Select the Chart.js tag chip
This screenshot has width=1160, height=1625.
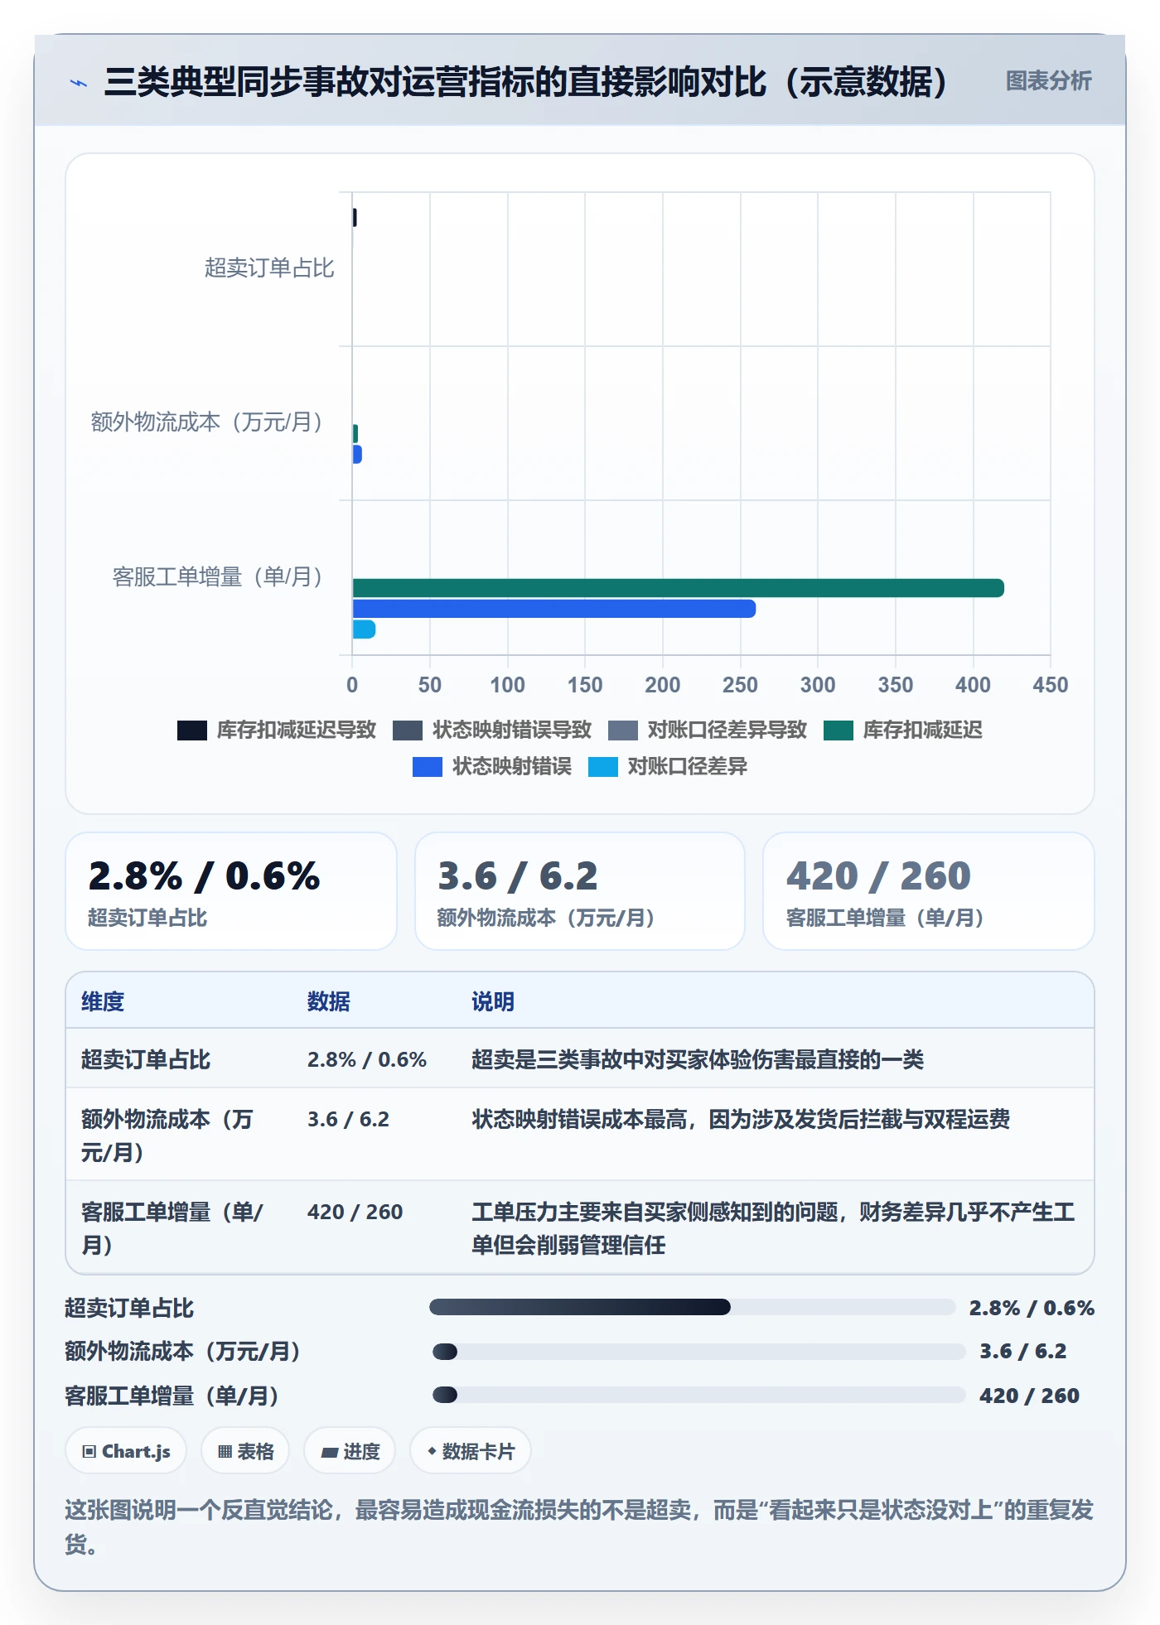tap(126, 1451)
